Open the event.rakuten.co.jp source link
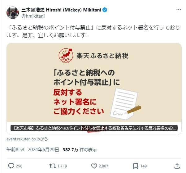 point(27,139)
